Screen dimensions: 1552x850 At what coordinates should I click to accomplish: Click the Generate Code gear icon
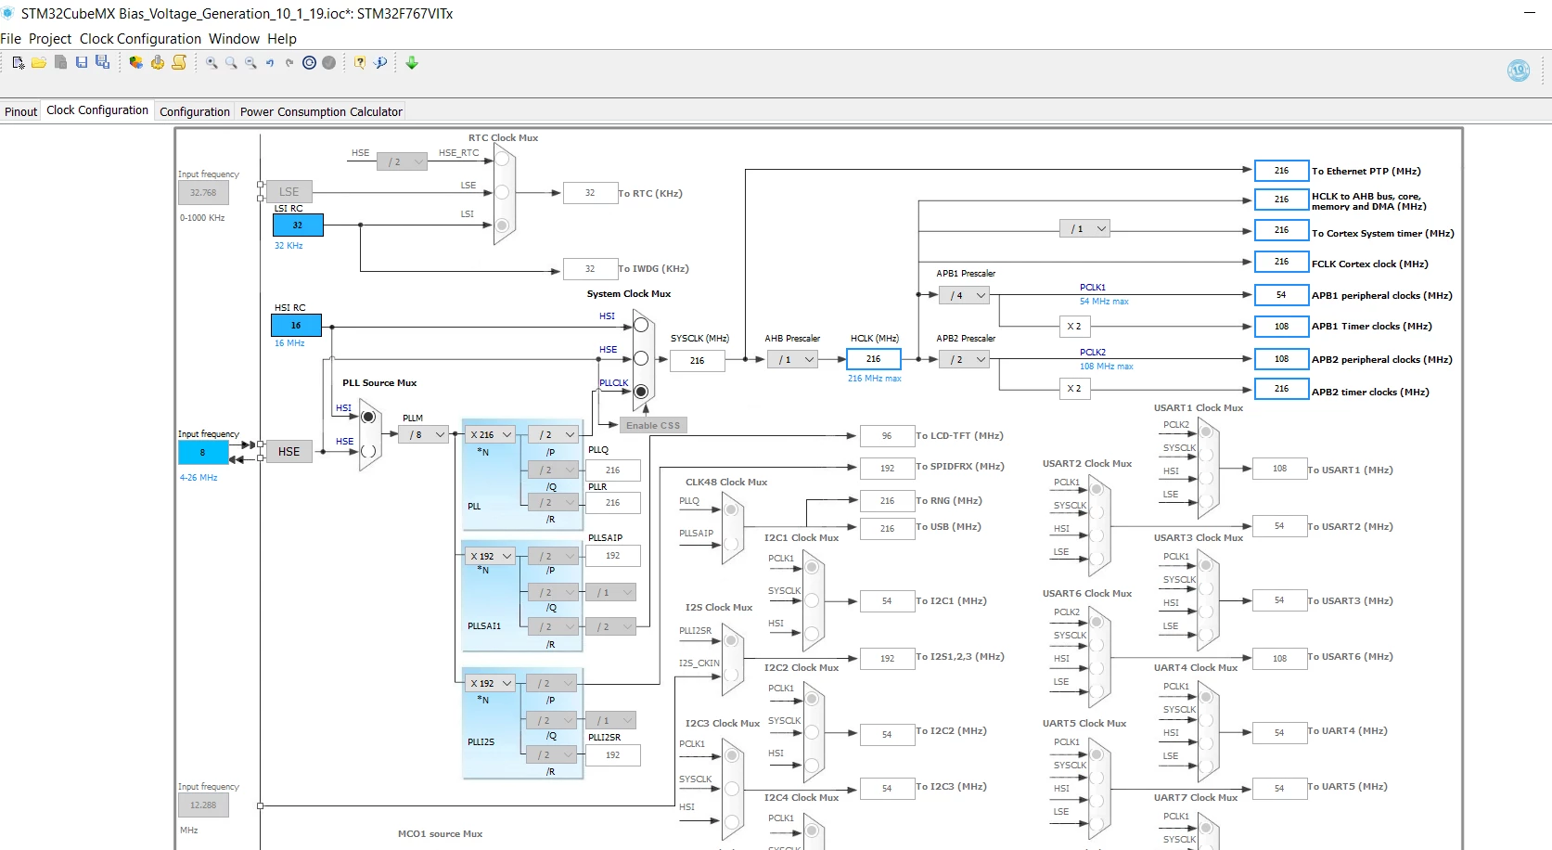click(158, 62)
